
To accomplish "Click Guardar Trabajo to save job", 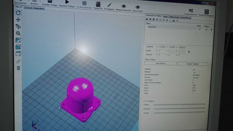I will (x=50, y=3).
